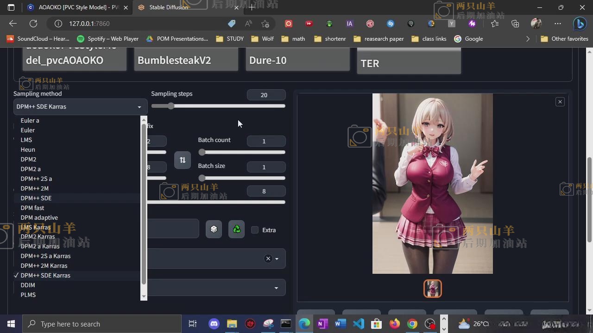This screenshot has width=593, height=333.
Task: Open Discord from the taskbar
Action: click(x=214, y=324)
